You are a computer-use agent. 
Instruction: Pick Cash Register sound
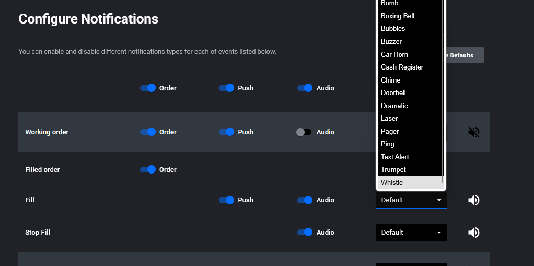409,67
